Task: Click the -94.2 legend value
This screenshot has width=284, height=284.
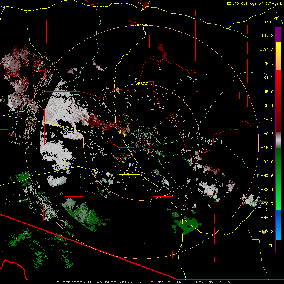Action: [x=267, y=218]
